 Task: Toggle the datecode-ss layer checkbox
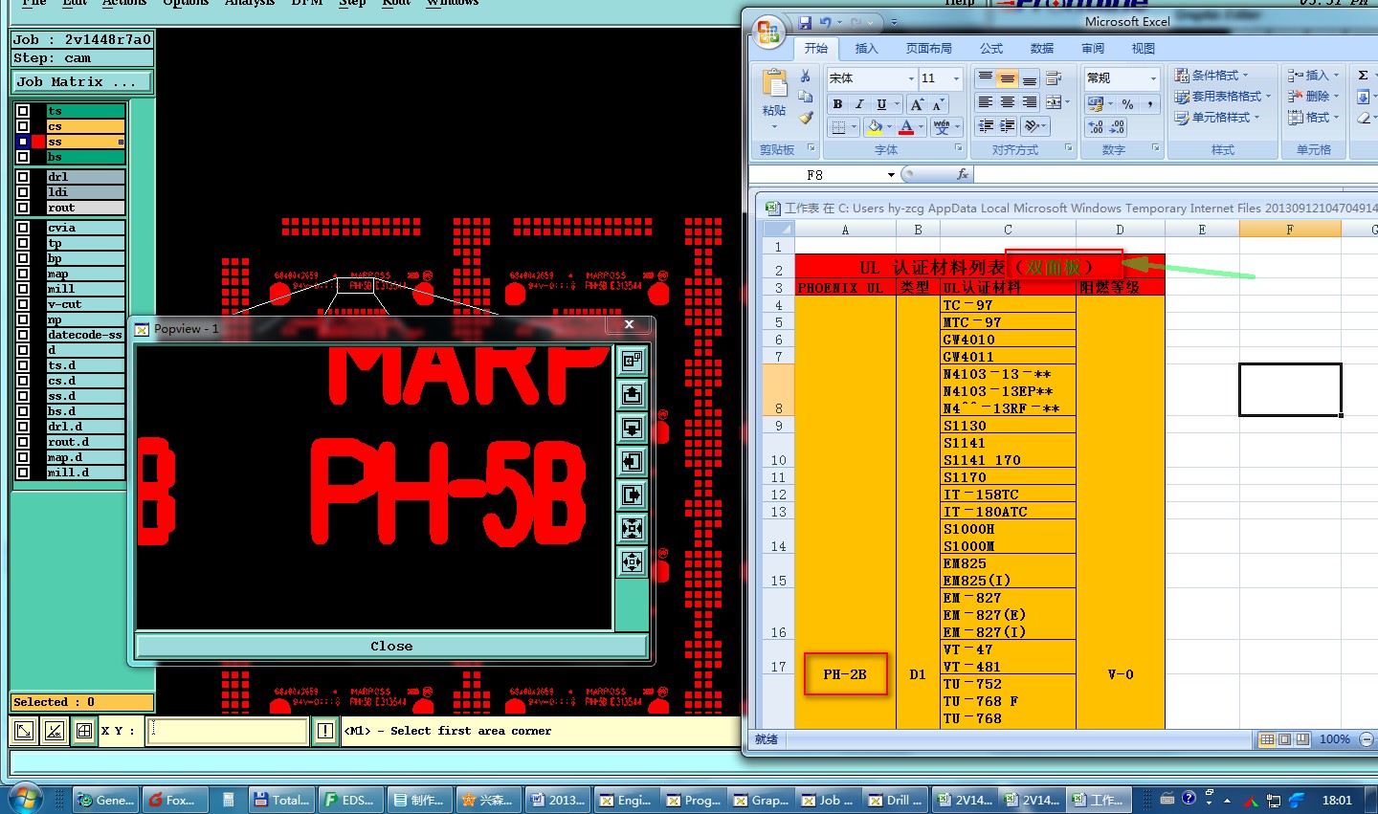point(23,335)
